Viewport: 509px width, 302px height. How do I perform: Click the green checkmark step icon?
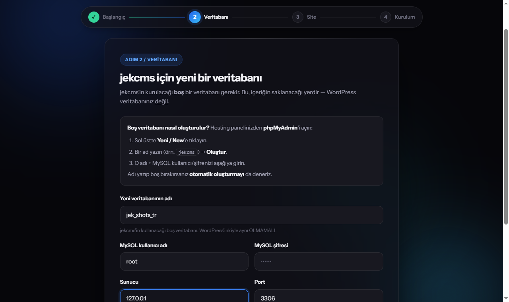click(x=94, y=17)
